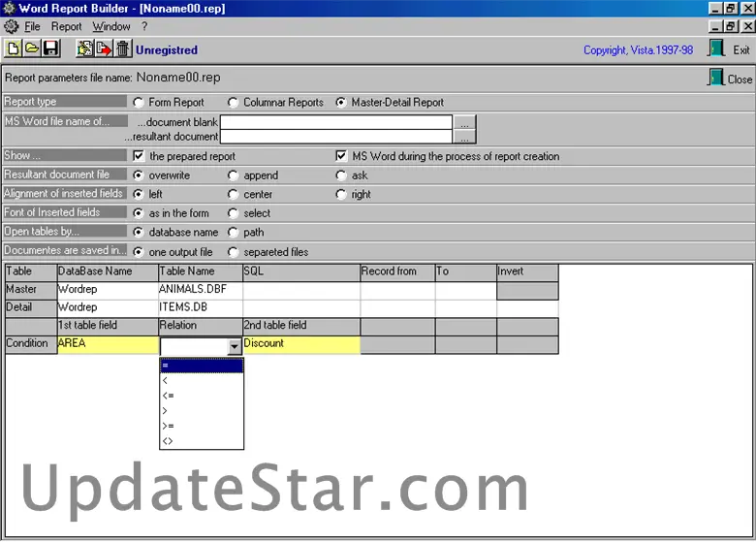Open the gear system menu icon

(11, 26)
